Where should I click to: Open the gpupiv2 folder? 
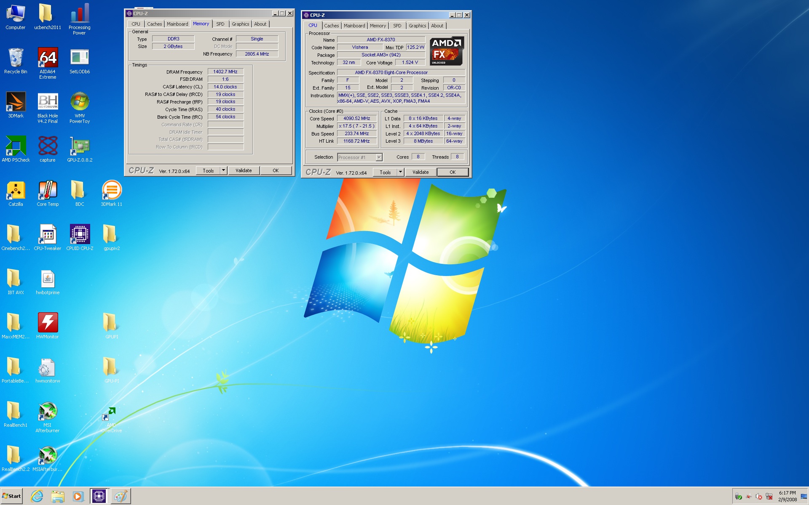click(x=112, y=238)
